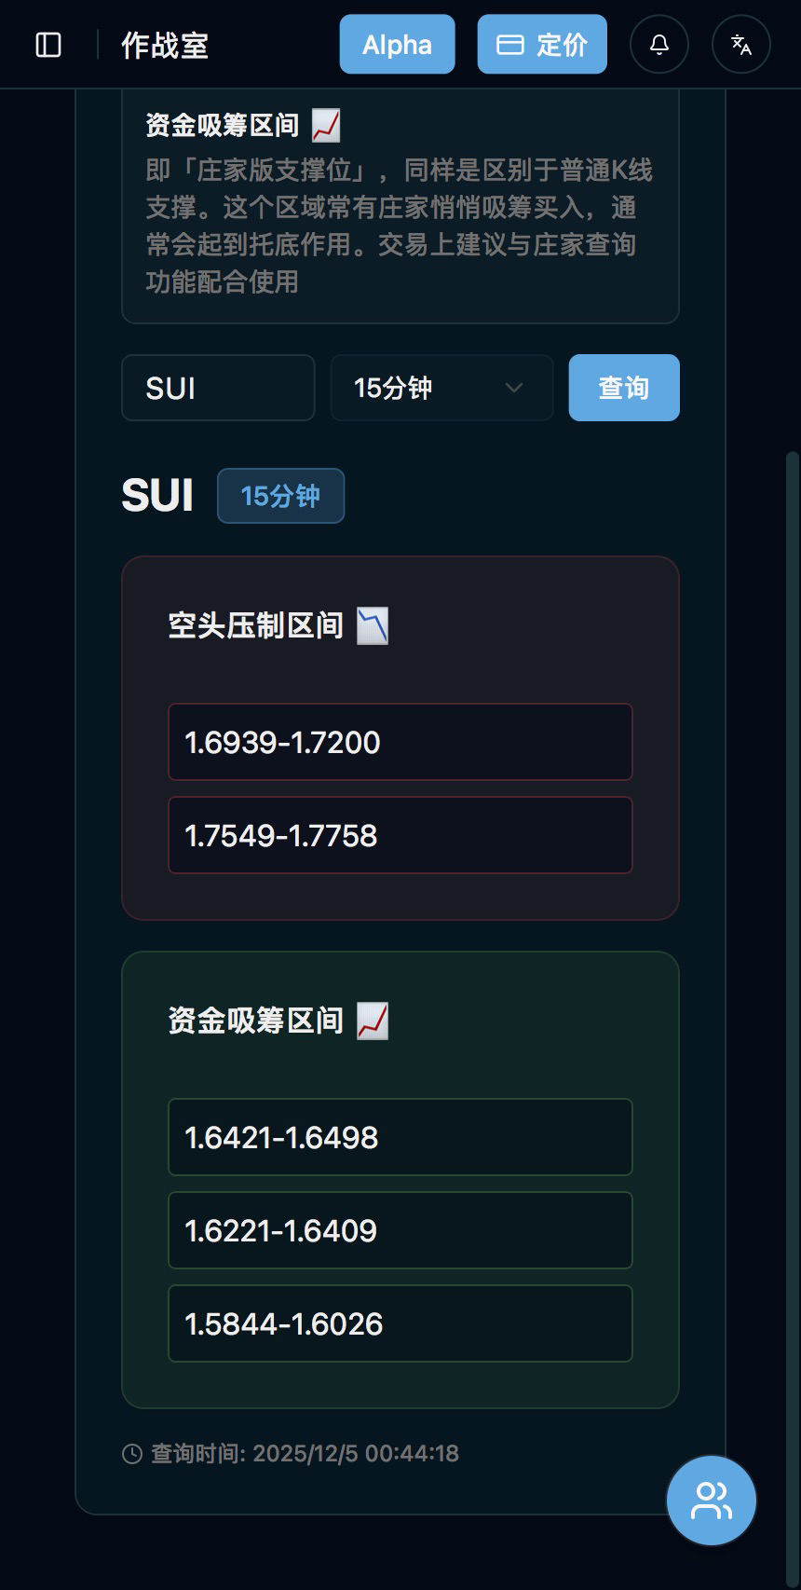The height and width of the screenshot is (1590, 801).
Task: Select resistance range 1.7549-1.7758
Action: (x=400, y=835)
